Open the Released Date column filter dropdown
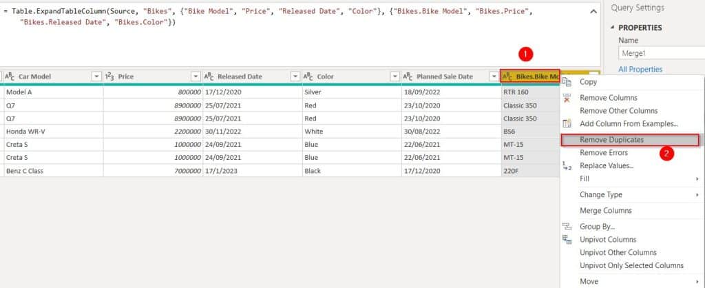Viewport: 705px width, 288px height. click(x=295, y=76)
